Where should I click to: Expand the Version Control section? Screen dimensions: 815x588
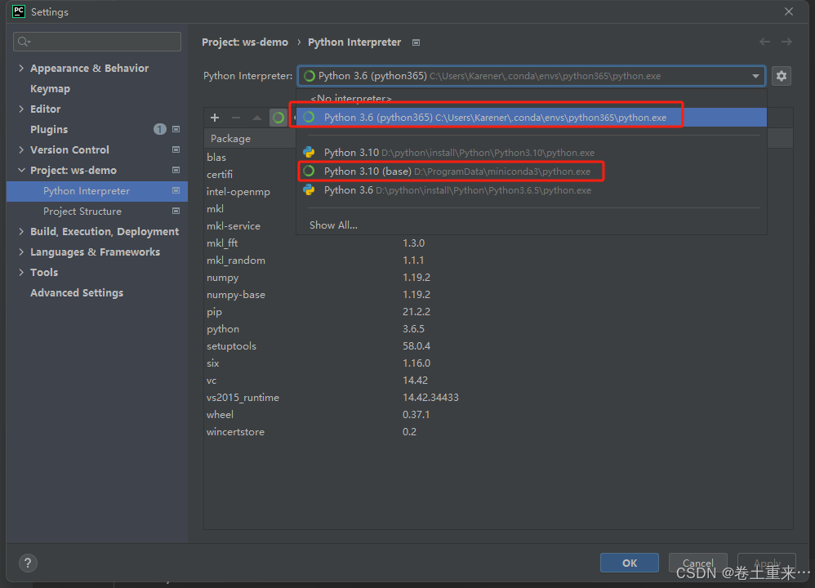pos(21,149)
